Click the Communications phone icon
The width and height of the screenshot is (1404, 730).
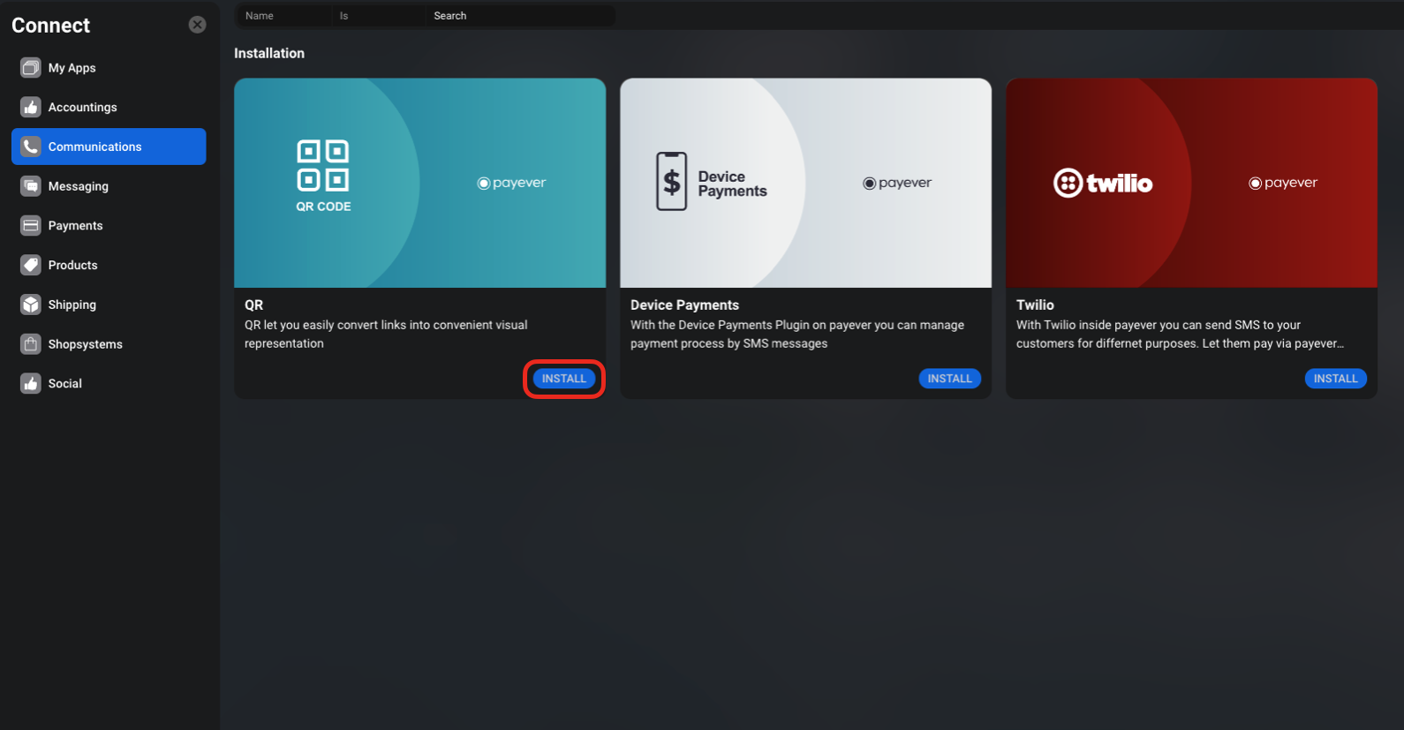[31, 147]
